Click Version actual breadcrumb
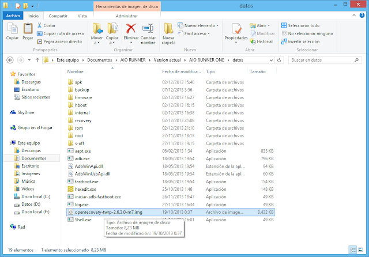 [167, 60]
